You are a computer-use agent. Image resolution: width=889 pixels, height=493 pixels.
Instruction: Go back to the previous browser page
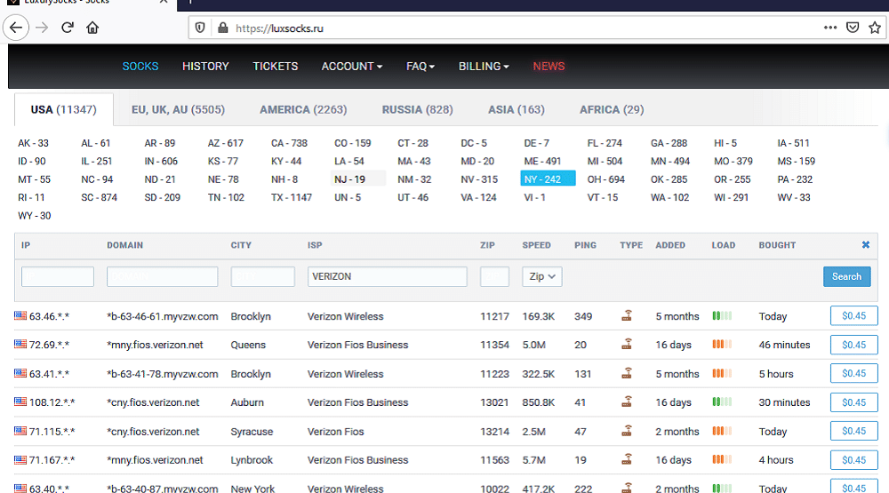(16, 28)
